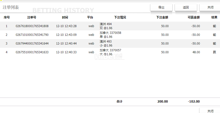220x113 pixels.
Task: Select the 序号 column header
Action: 7,17
